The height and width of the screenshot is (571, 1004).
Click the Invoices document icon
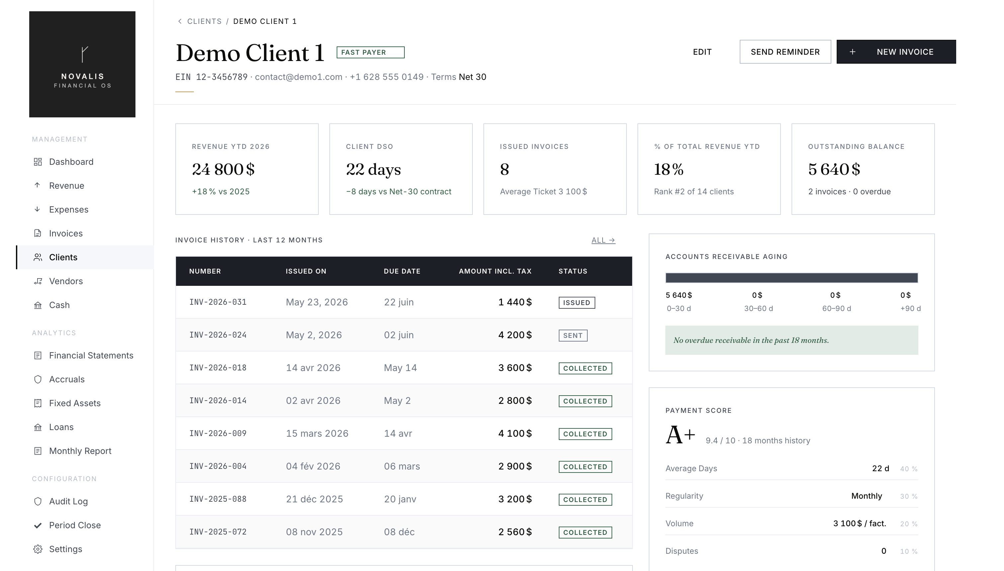38,233
